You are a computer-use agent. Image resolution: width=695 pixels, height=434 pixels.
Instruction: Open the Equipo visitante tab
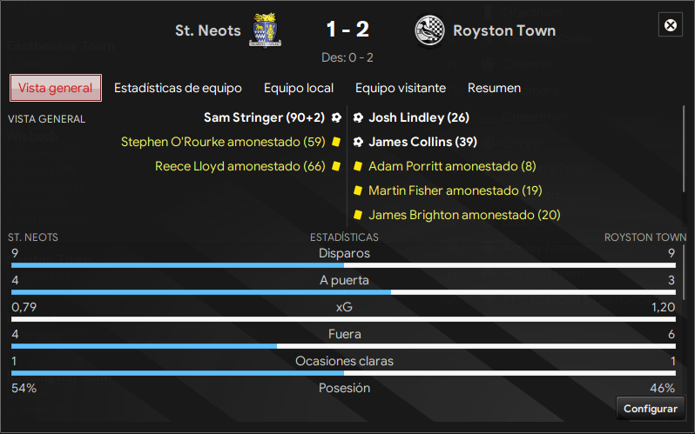(401, 88)
